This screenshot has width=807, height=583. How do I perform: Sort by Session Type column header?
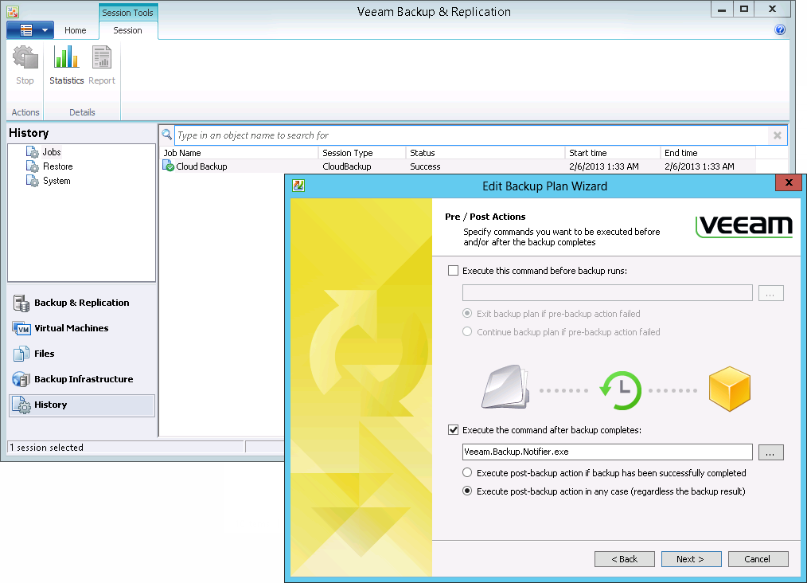click(362, 153)
